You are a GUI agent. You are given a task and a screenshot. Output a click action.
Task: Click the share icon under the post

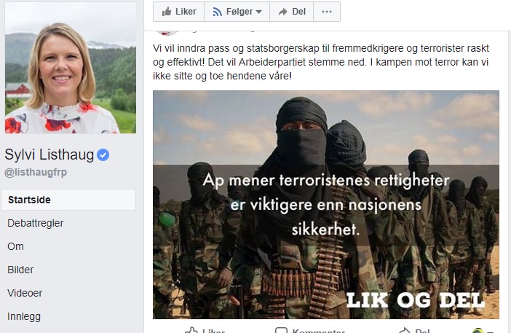(404, 330)
